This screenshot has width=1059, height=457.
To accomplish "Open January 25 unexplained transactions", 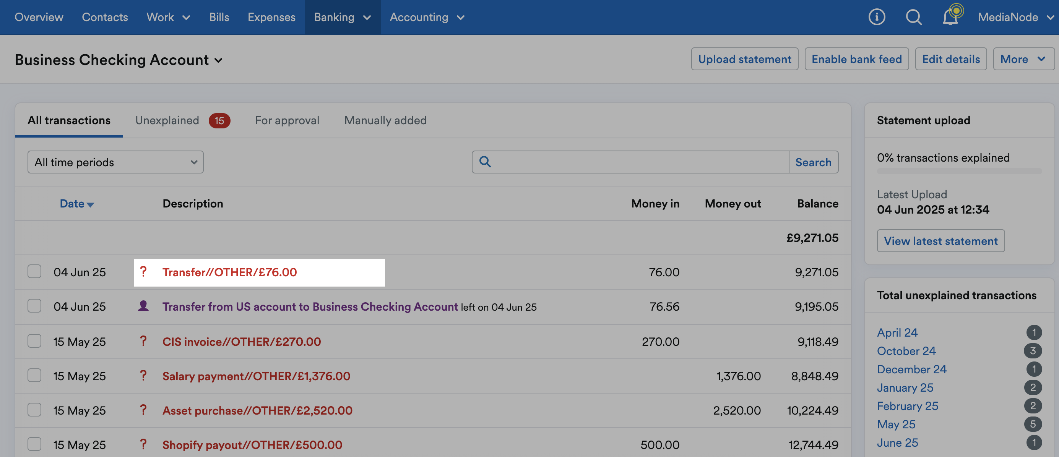I will coord(905,387).
